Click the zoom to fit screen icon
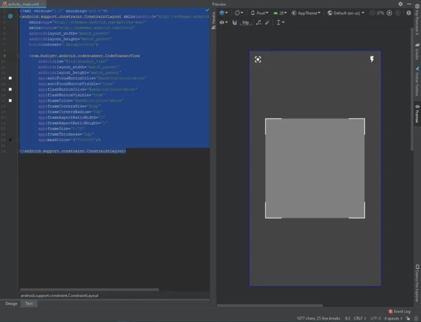421x322 pixels. pyautogui.click(x=398, y=13)
